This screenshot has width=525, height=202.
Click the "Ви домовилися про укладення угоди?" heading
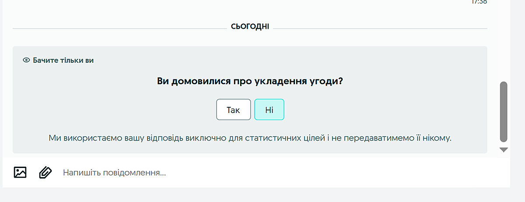tap(249, 82)
